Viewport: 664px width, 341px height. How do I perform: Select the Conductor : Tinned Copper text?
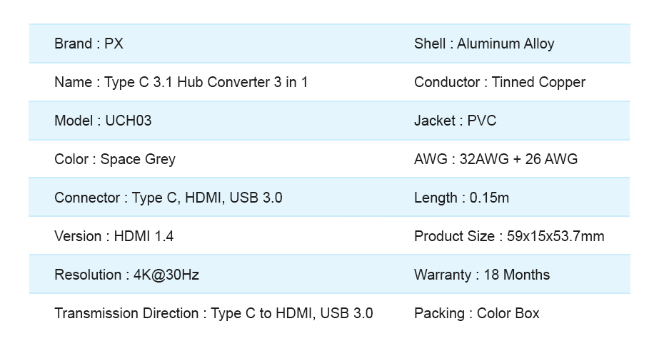pos(500,82)
